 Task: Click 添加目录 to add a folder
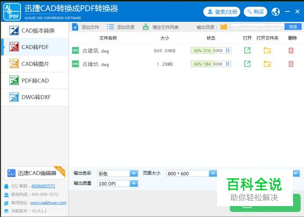point(121,27)
